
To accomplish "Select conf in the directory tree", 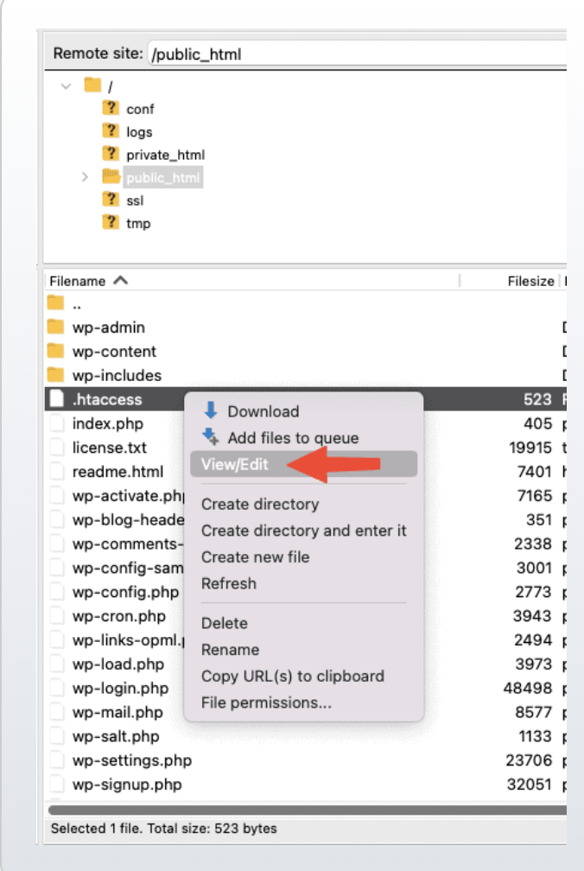I will point(140,109).
